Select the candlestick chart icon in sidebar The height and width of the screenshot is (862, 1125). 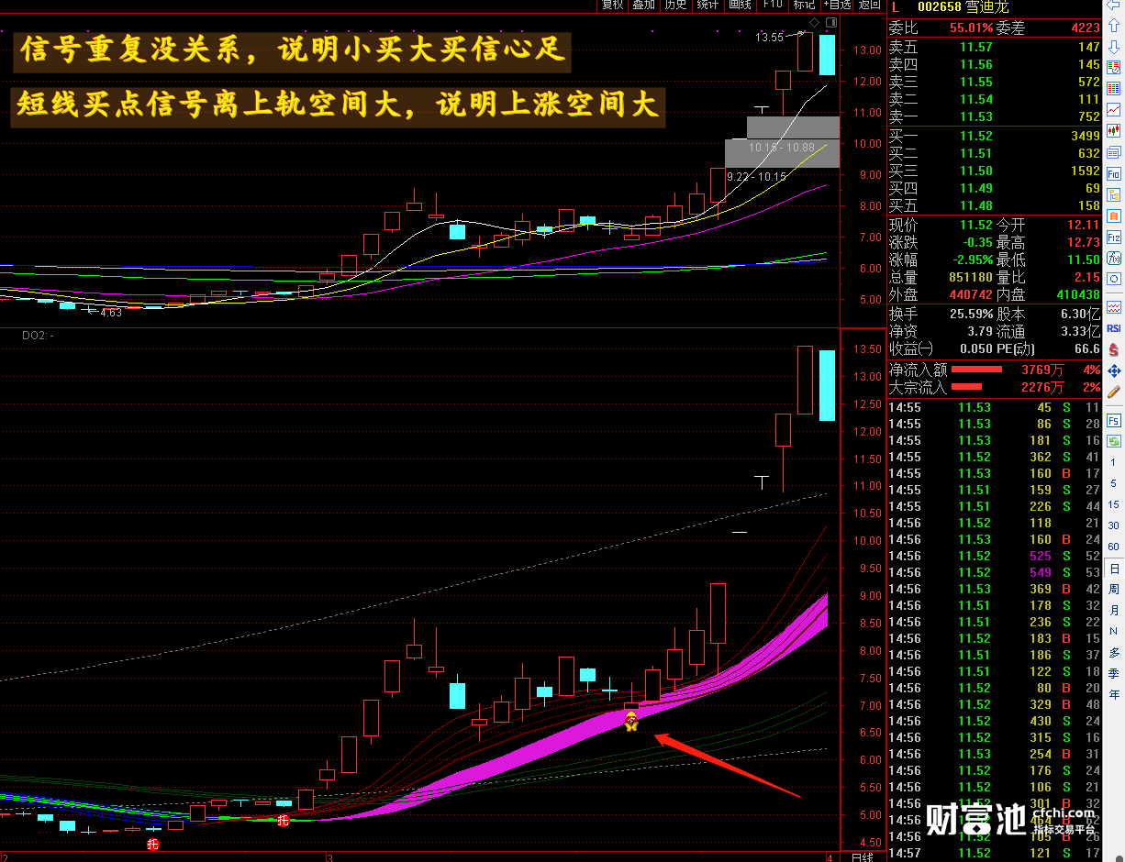pos(1114,131)
